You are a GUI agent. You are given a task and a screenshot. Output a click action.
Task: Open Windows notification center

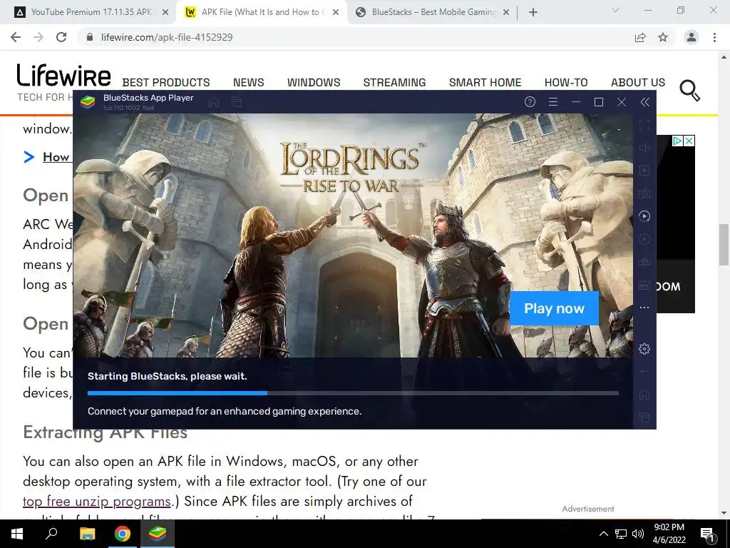click(707, 534)
